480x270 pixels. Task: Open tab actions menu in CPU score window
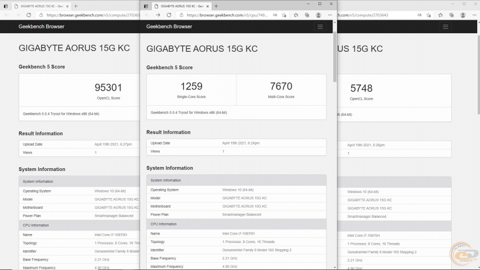(x=146, y=6)
